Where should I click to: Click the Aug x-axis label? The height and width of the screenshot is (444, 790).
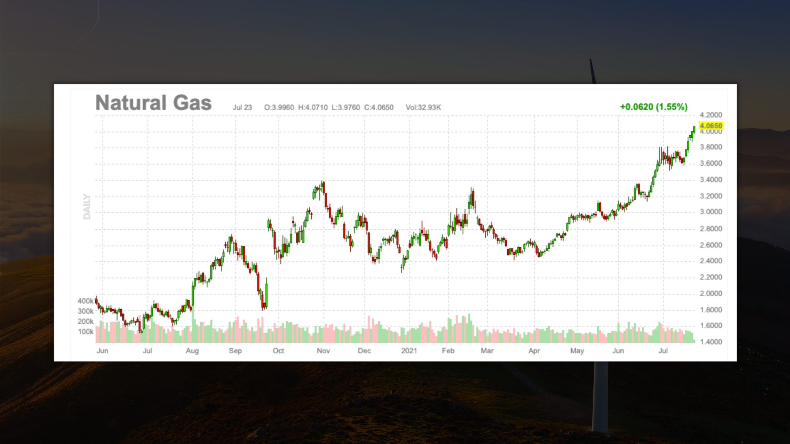(192, 351)
